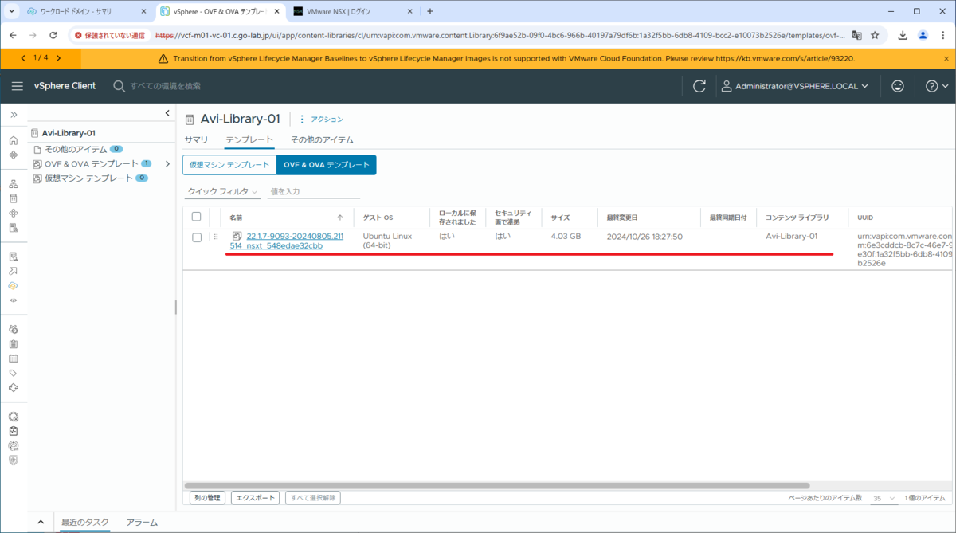Open Shortcuts from the sidebar
The width and height of the screenshot is (956, 533).
pos(14,155)
